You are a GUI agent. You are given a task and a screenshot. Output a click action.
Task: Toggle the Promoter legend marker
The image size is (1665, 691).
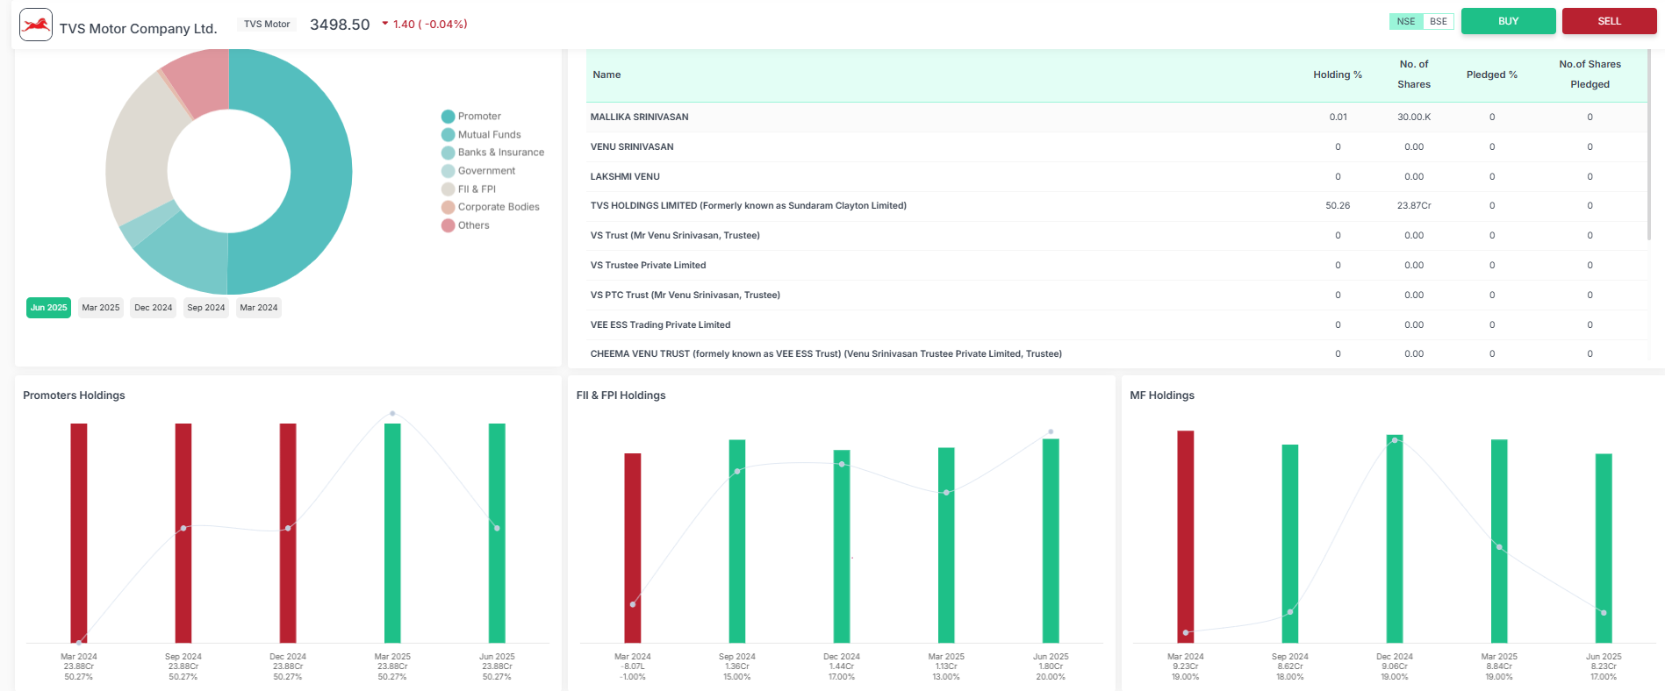(448, 117)
